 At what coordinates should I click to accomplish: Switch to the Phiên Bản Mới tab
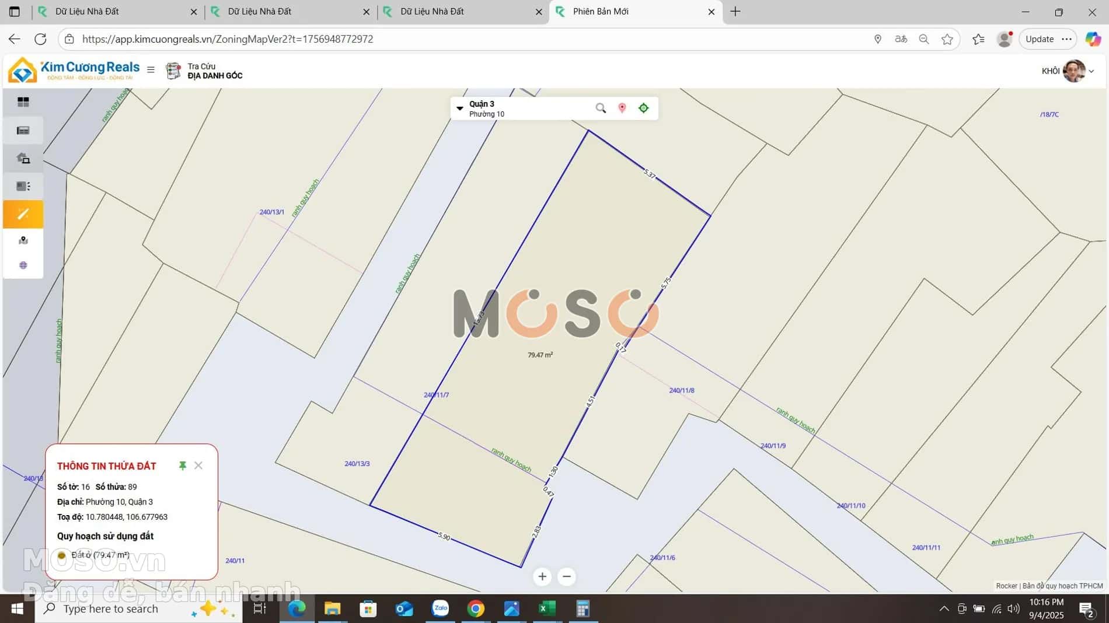(635, 12)
